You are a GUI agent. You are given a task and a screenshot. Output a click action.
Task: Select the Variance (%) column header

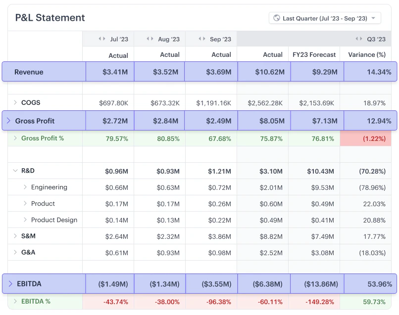(366, 55)
